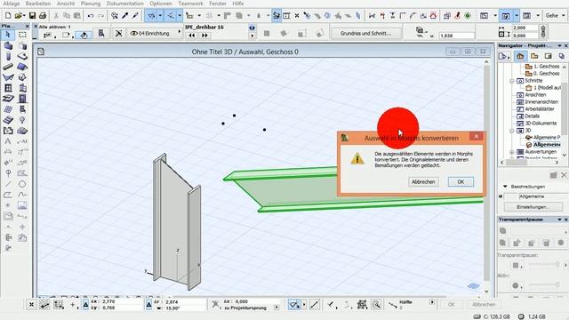Select the Slab tool in toolbox

pyautogui.click(x=22, y=56)
